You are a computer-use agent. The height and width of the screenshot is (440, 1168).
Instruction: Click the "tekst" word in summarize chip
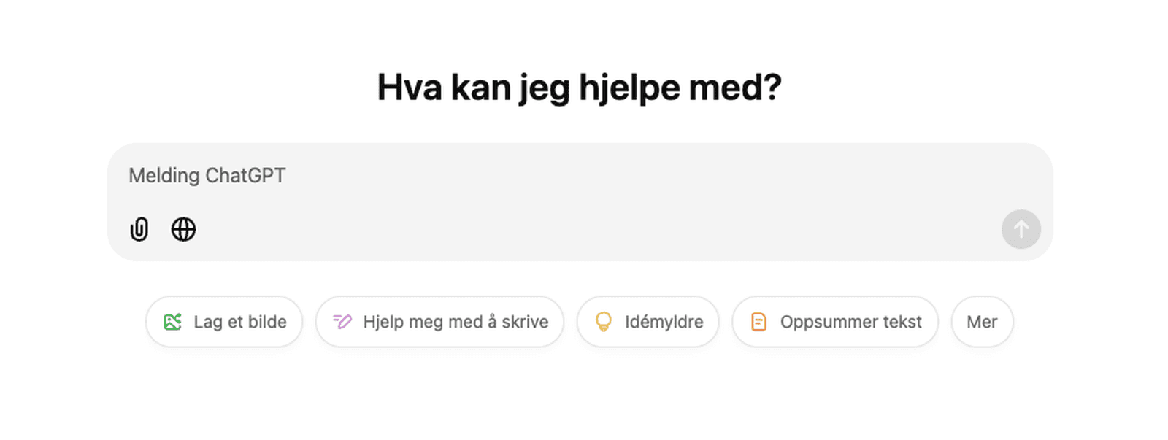click(x=902, y=322)
